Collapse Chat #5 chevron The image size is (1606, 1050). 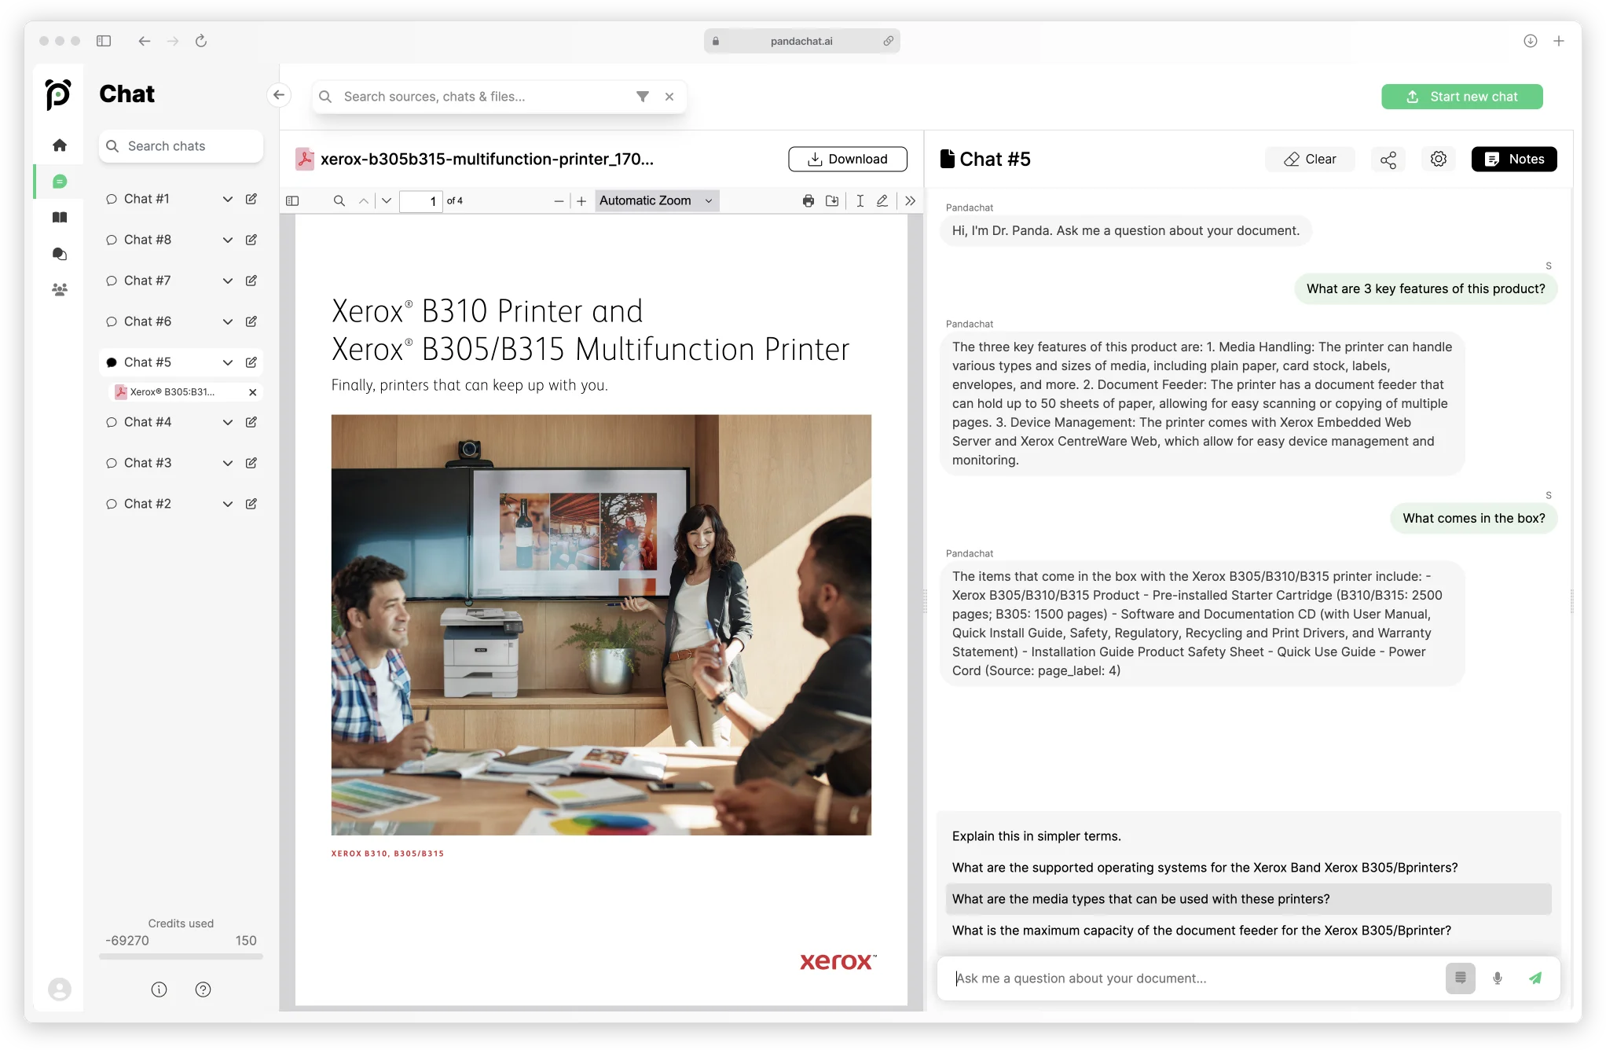(228, 362)
